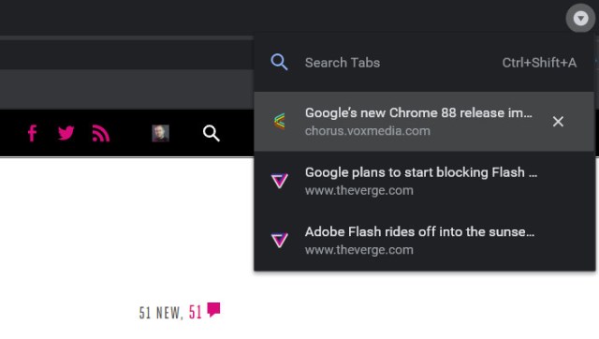Click the Verge favicon for the blocking Flash tab
The width and height of the screenshot is (599, 339).
click(x=279, y=181)
